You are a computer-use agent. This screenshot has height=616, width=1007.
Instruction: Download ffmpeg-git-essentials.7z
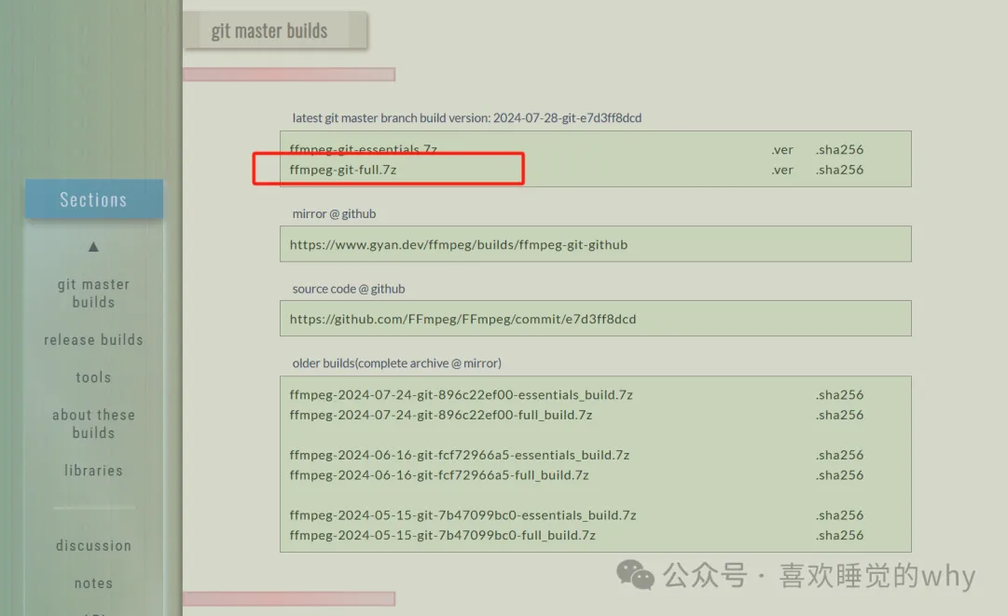coord(363,149)
